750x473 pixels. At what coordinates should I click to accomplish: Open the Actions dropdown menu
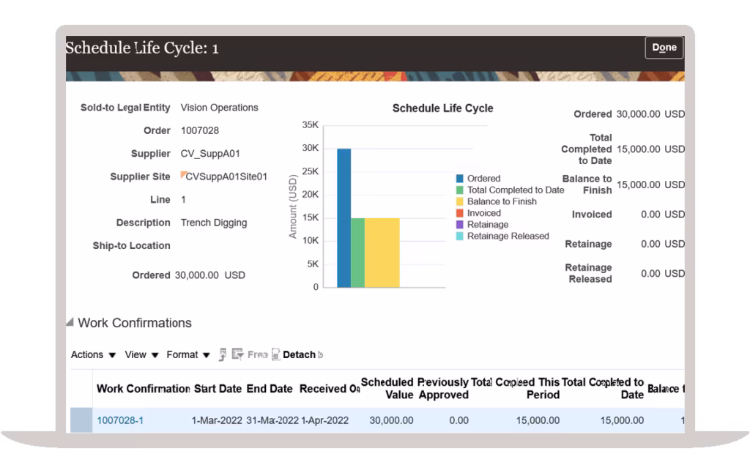pos(93,354)
